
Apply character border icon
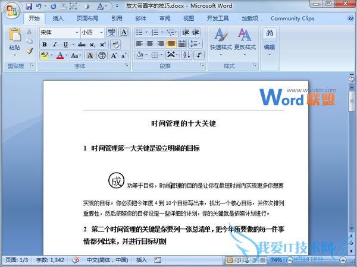[124, 33]
